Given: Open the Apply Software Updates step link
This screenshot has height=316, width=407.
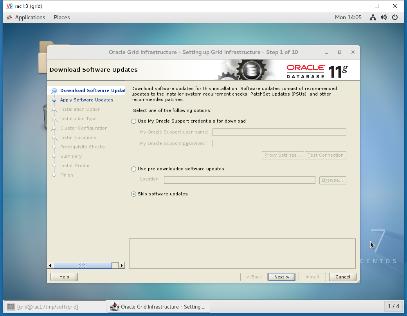Looking at the screenshot, I should pos(87,100).
